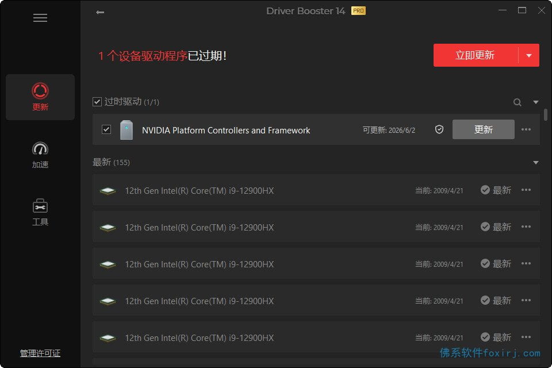
Task: Open more options for first i9-12900HX row
Action: 526,190
